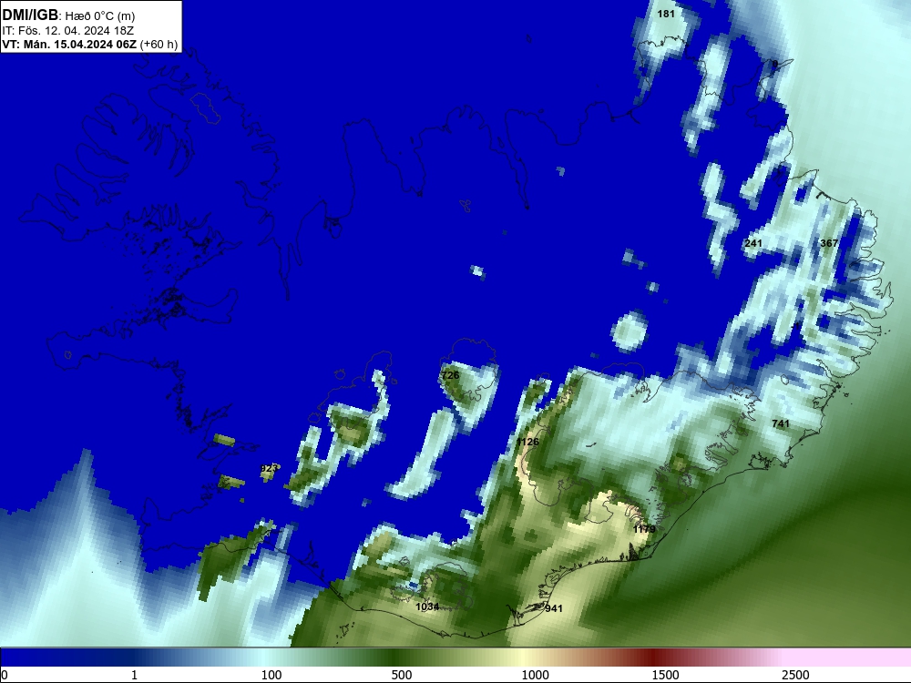This screenshot has height=683, width=911.
Task: Click the IT: Fös. 12. 04. 2024 18Z line
Action: pos(68,30)
